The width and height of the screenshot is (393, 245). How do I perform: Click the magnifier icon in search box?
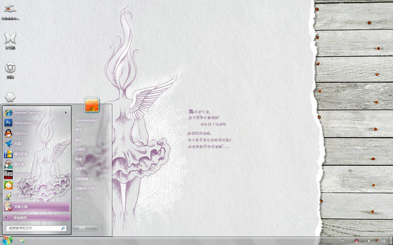tap(63, 228)
